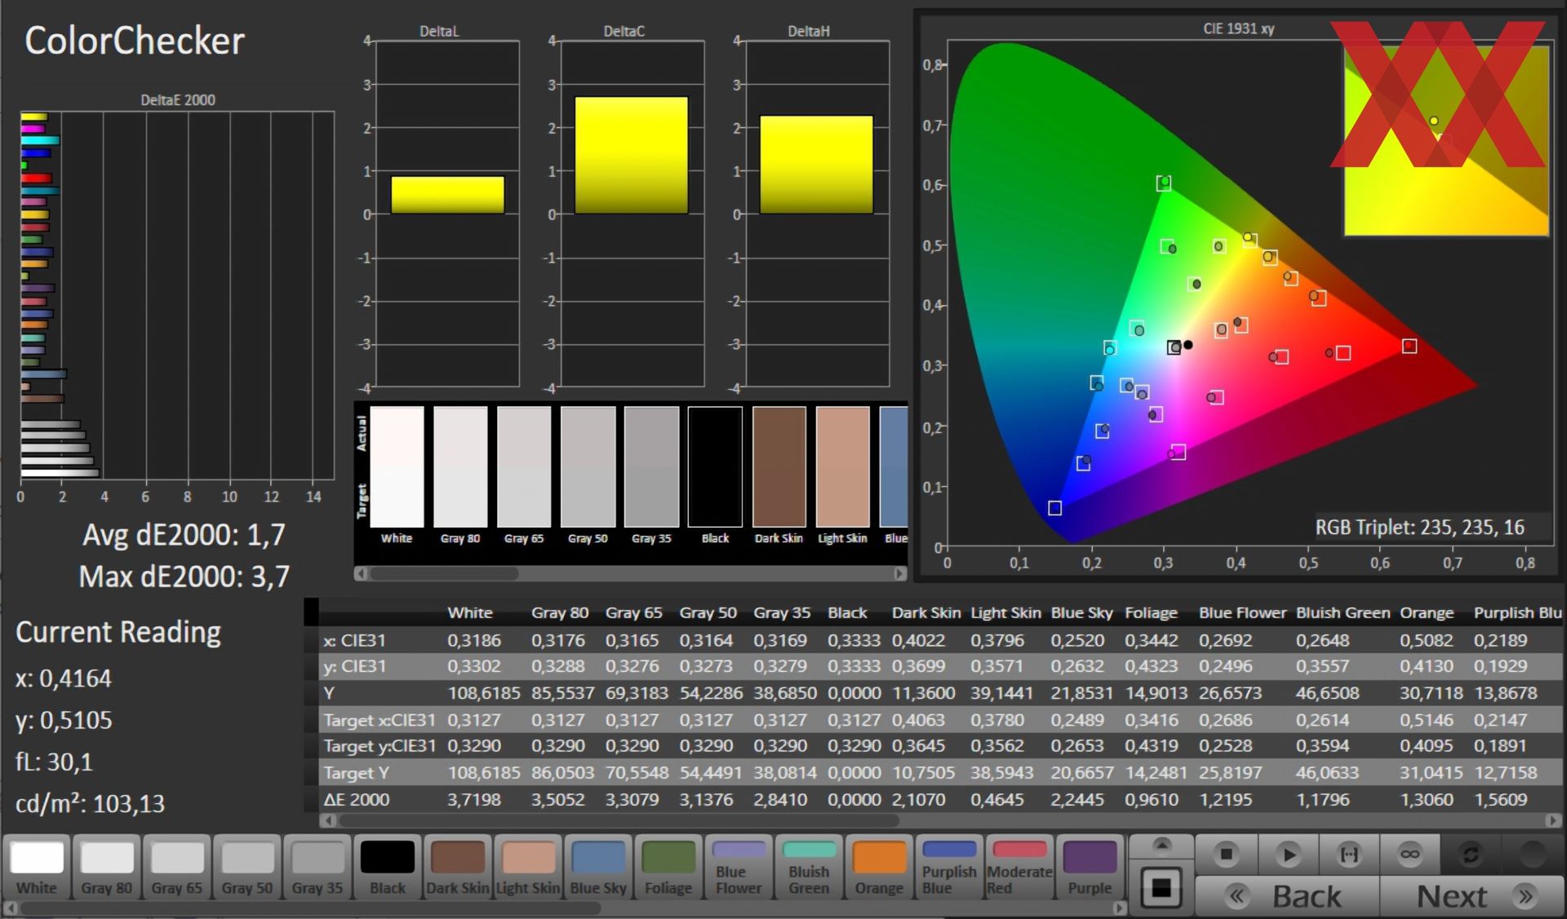1567x919 pixels.
Task: Click the Black comparison swatch
Action: [x=715, y=466]
